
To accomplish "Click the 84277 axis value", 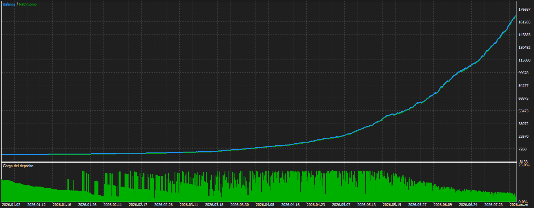I will [x=524, y=86].
